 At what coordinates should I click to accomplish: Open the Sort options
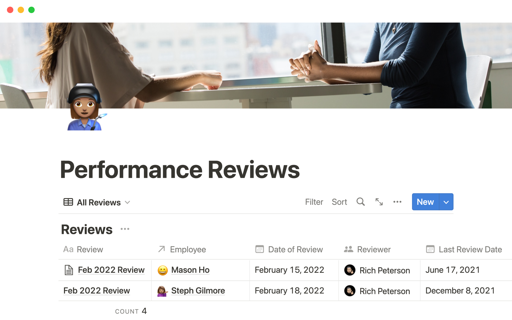(339, 202)
